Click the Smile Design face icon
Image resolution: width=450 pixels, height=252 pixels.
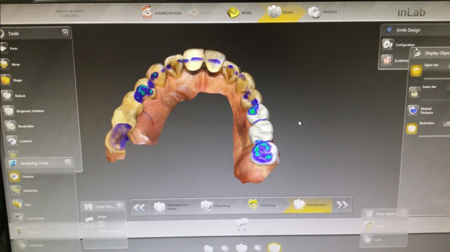(x=389, y=29)
